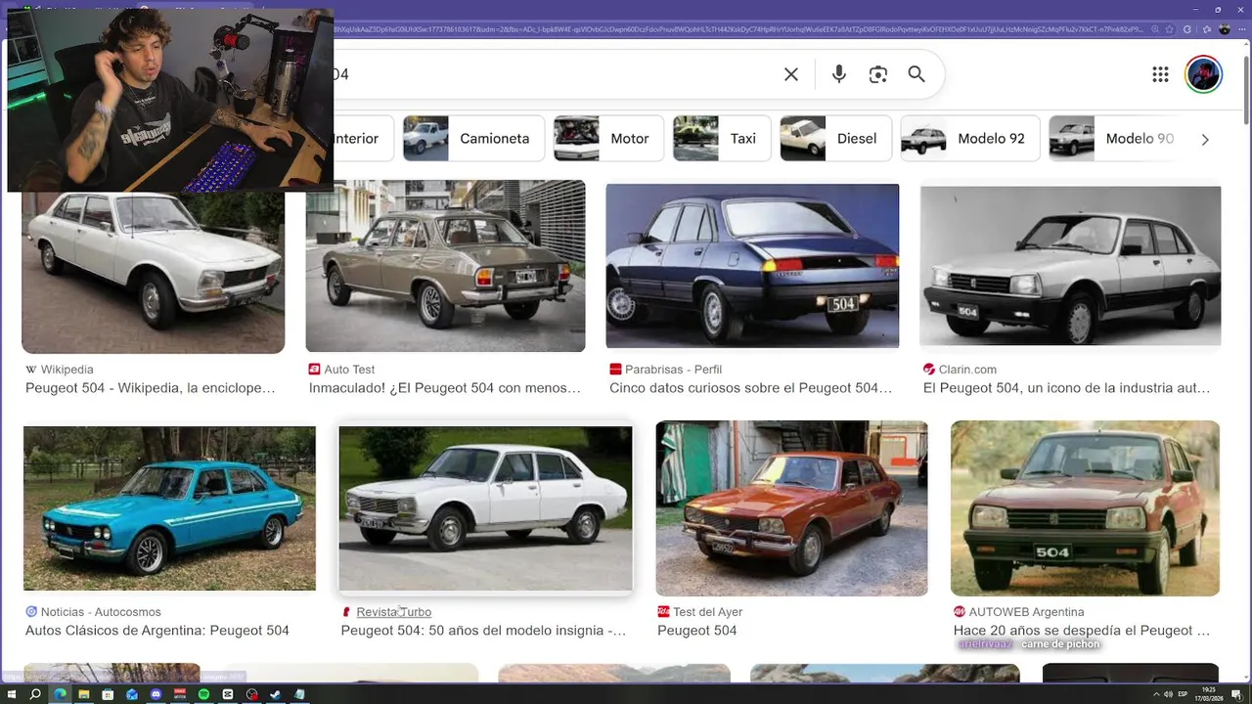Select the Motor filter chip
This screenshot has width=1252, height=704.
point(608,139)
